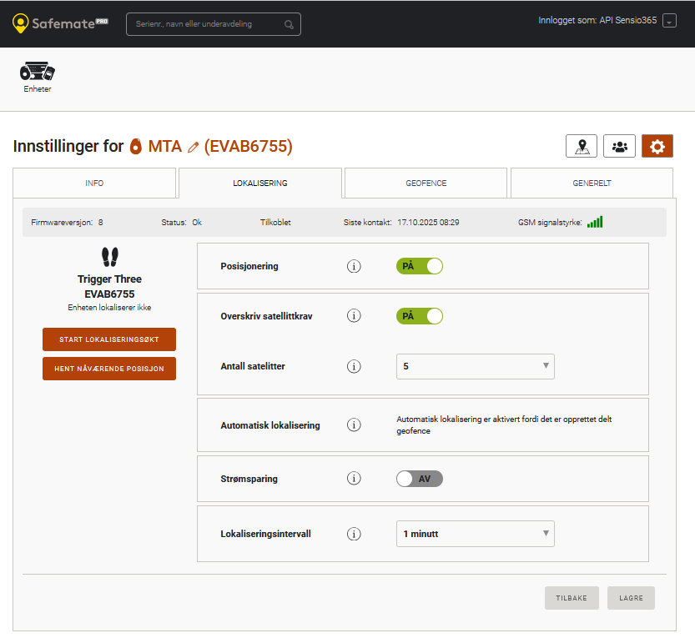Enable the Strømsparing toggle
Viewport: 695px width, 638px height.
coord(419,479)
